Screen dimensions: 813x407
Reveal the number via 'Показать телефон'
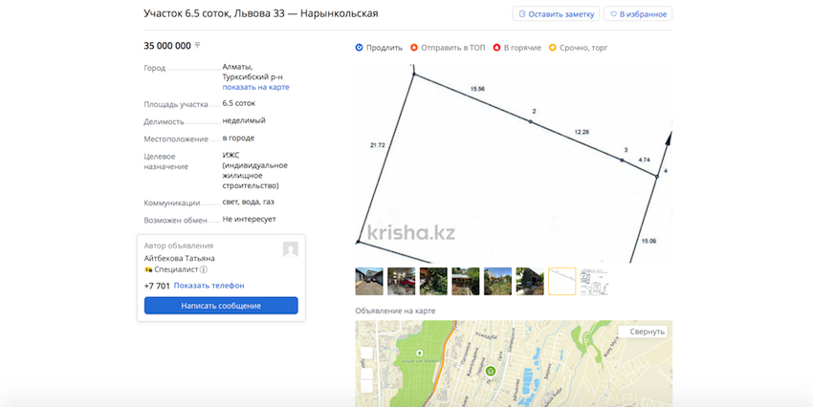(209, 286)
